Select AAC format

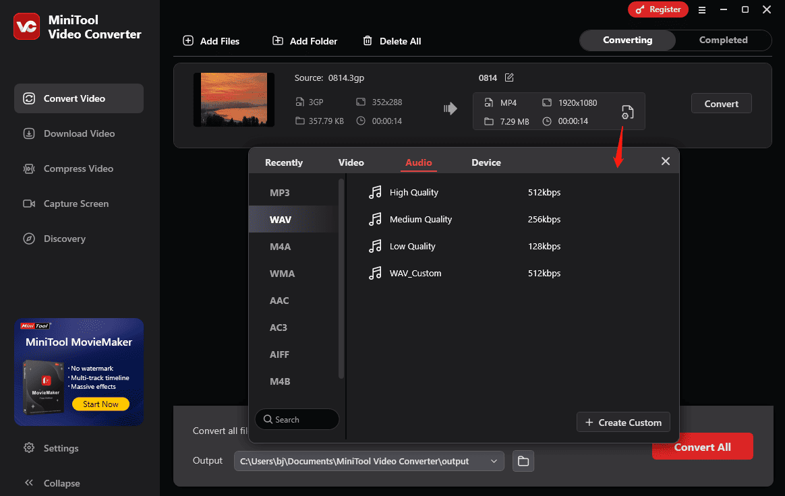point(293,301)
